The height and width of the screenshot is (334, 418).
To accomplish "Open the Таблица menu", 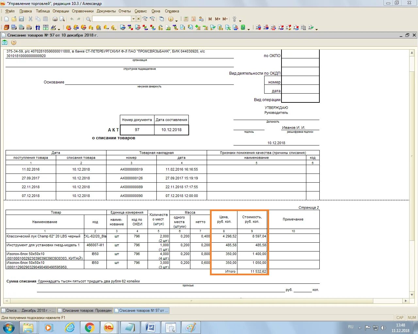I will click(x=43, y=11).
